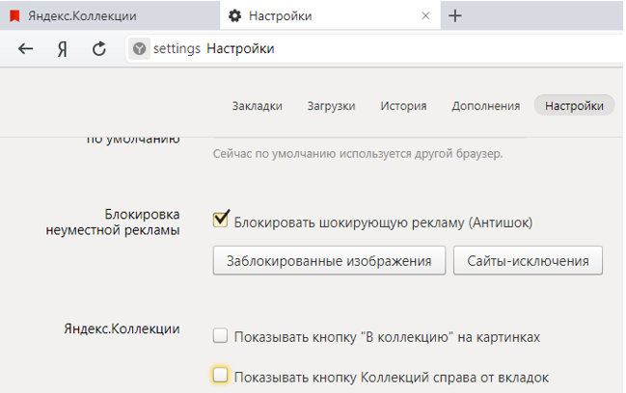Click the Yandex "Я" home button
Image resolution: width=626 pixels, height=393 pixels.
point(62,48)
